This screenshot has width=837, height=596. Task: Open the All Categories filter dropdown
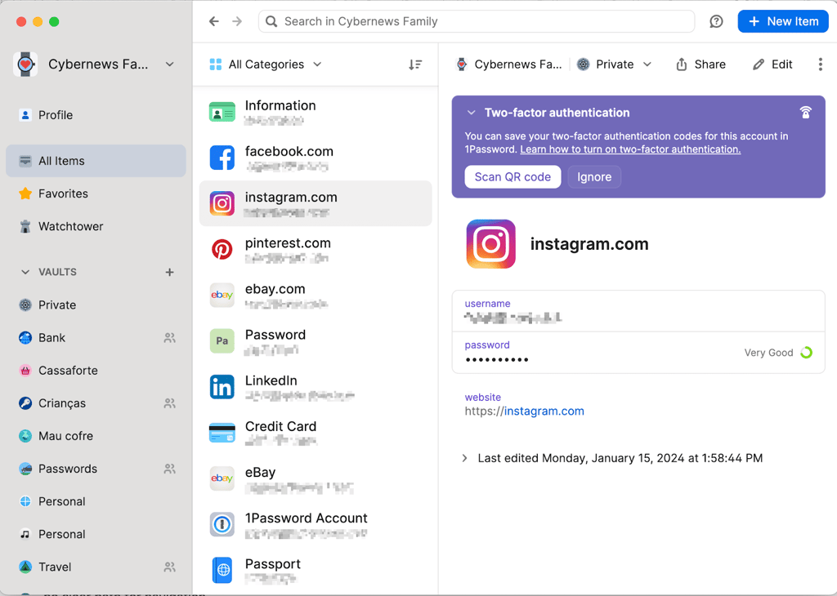(x=266, y=64)
